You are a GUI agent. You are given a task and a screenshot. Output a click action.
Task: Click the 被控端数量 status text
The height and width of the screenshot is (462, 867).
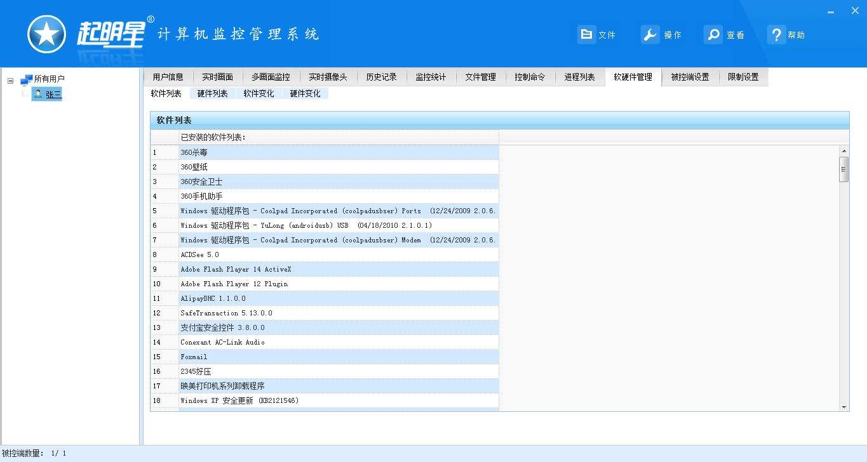pos(34,453)
